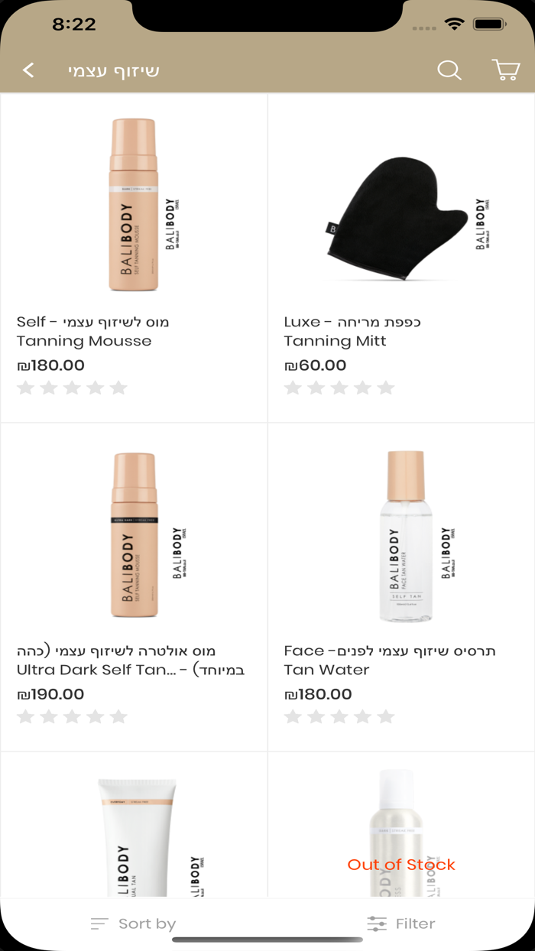Rate the Self Tanning Mousse five stars
535x951 pixels.
point(118,388)
